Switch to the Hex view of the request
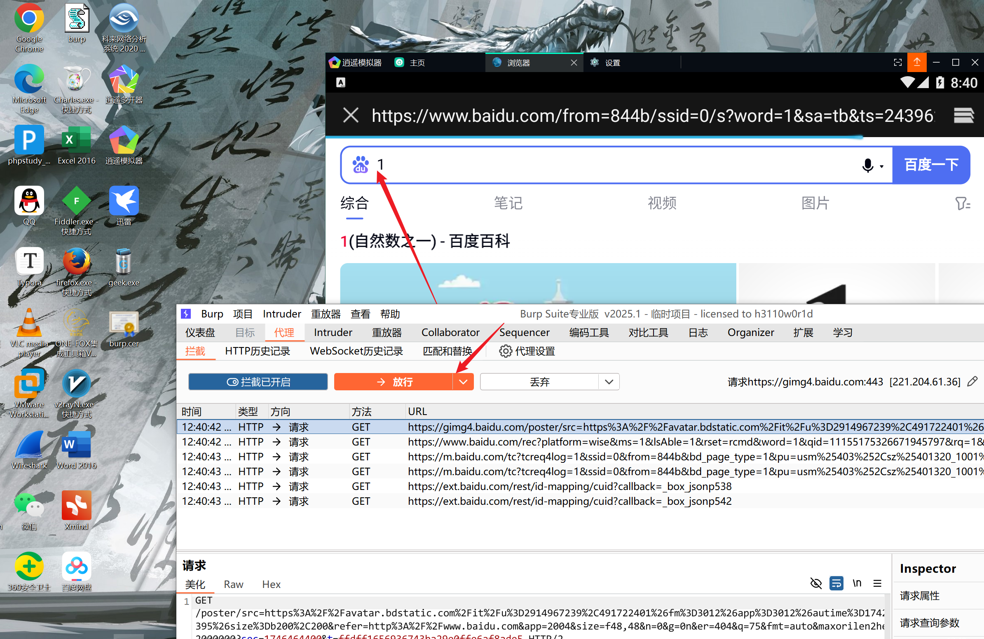The height and width of the screenshot is (639, 984). [271, 584]
